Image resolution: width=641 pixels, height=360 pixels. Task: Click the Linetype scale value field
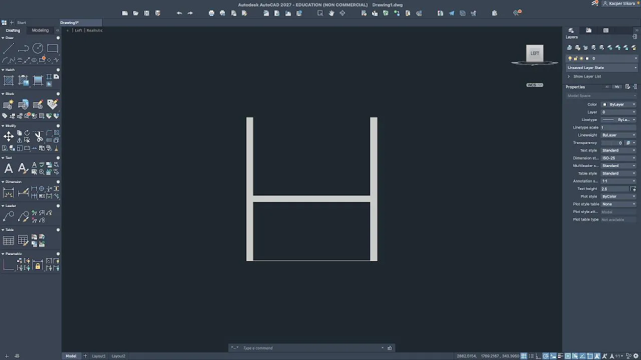[x=618, y=127]
